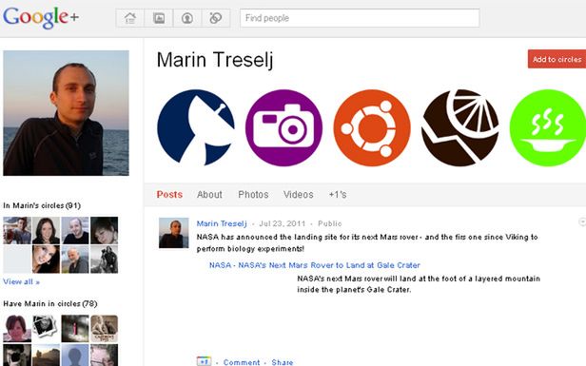Switch to the About tab
The width and height of the screenshot is (586, 366).
click(x=209, y=195)
